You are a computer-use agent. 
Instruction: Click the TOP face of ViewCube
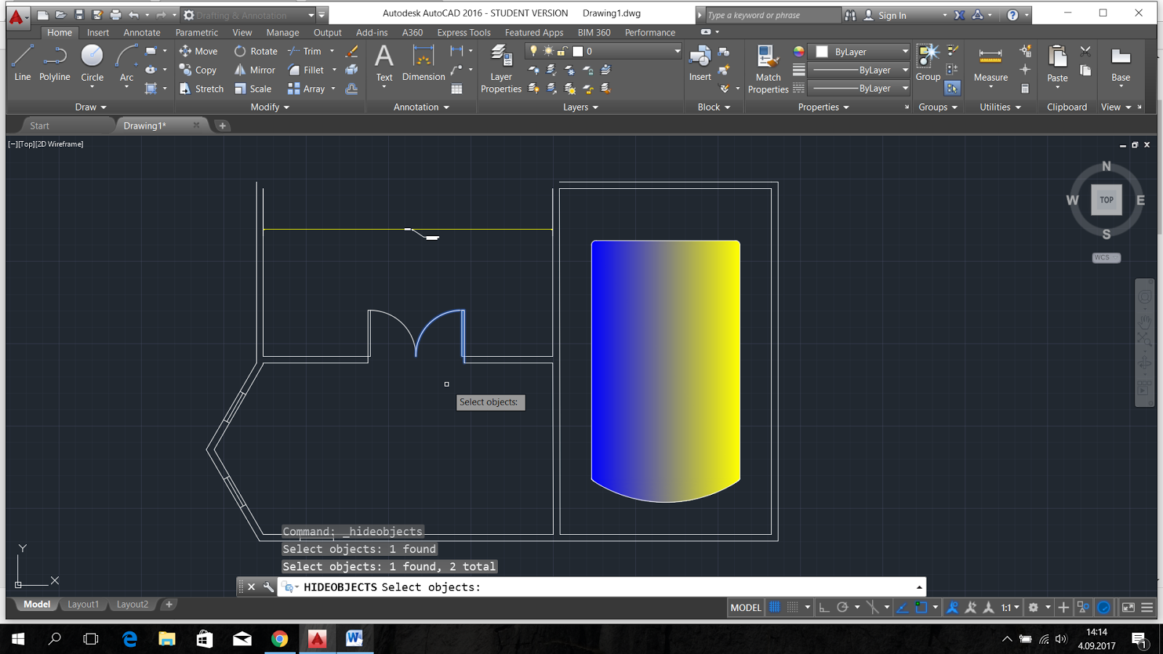click(1106, 200)
